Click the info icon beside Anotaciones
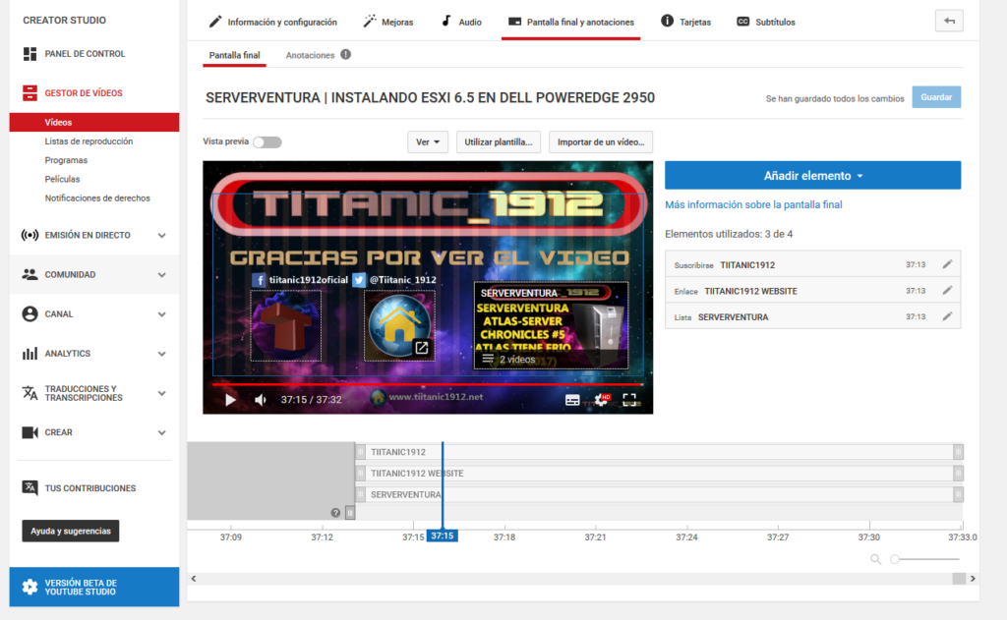The height and width of the screenshot is (620, 1007). 345,55
